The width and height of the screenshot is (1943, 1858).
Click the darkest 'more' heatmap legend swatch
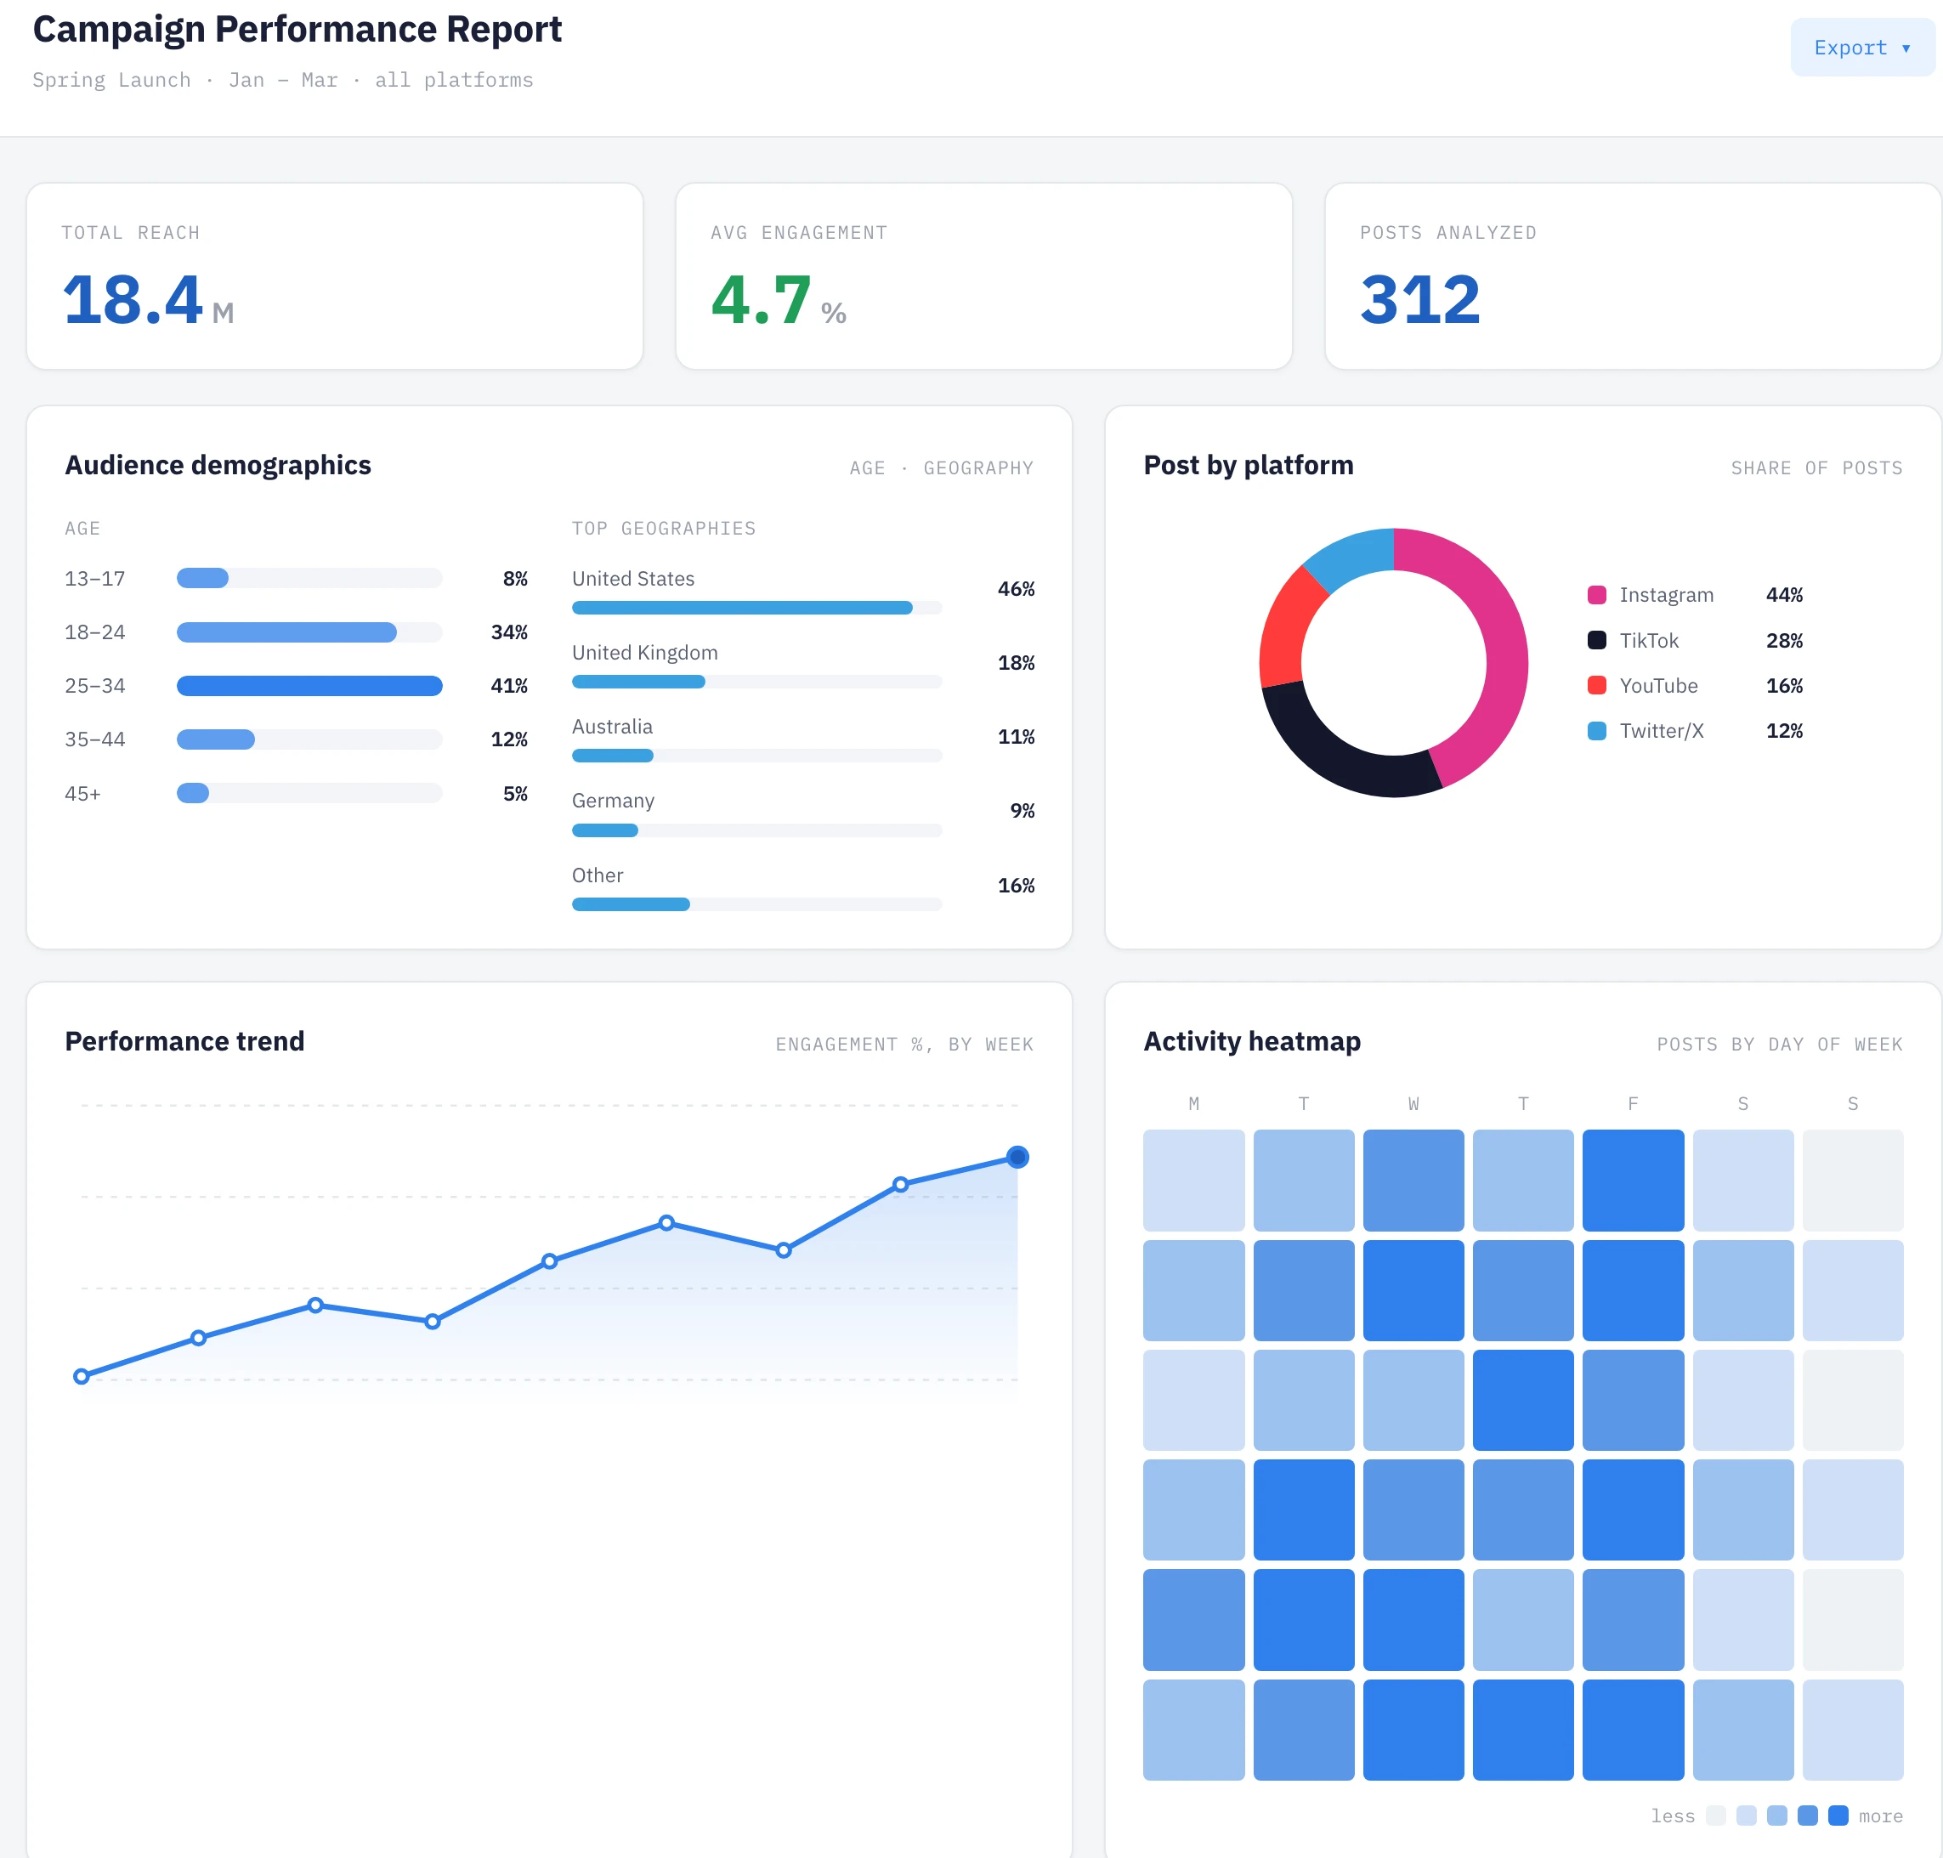pyautogui.click(x=1838, y=1816)
